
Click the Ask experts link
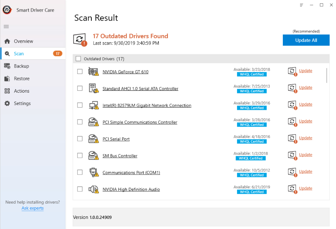click(x=33, y=208)
